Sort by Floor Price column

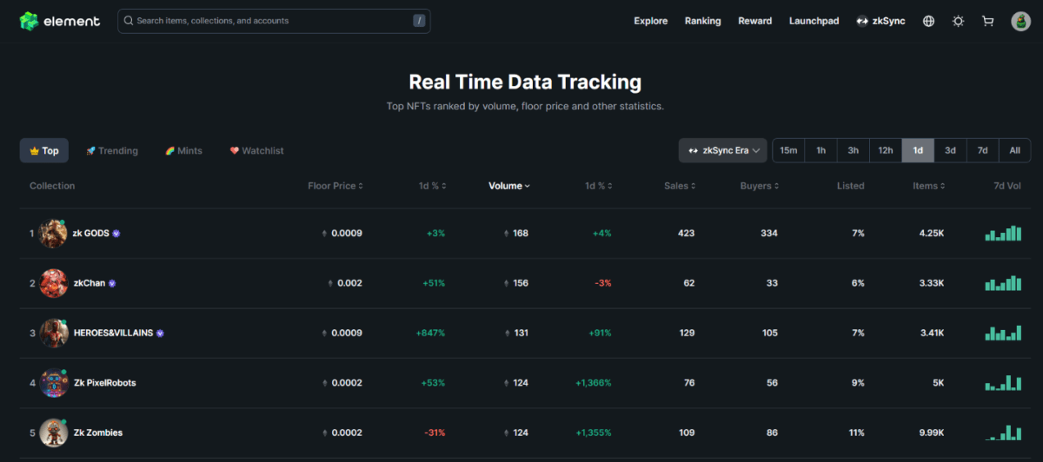[335, 186]
